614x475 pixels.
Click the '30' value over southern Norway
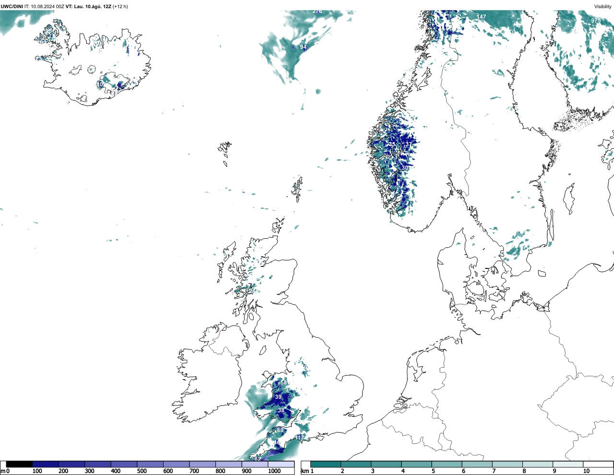[405, 168]
